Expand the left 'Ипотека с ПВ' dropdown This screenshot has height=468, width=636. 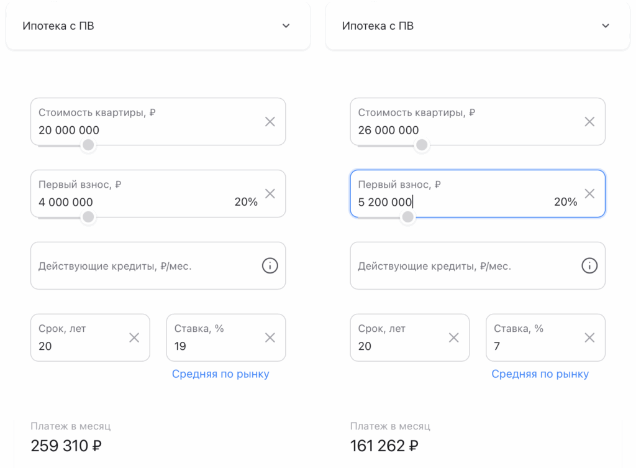pyautogui.click(x=286, y=26)
